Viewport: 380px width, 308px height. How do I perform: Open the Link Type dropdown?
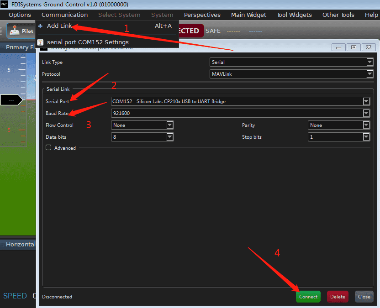click(x=292, y=62)
